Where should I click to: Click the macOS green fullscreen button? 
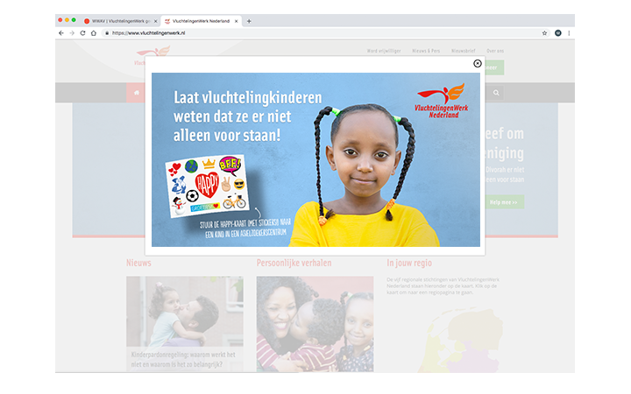point(74,20)
